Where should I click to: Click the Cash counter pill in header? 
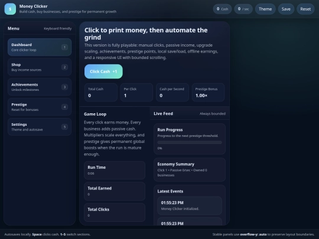click(x=222, y=9)
